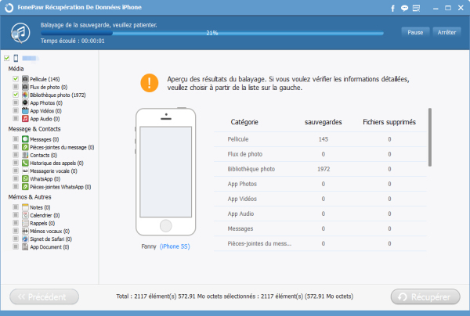Toggle the Notes checkbox

pyautogui.click(x=16, y=207)
